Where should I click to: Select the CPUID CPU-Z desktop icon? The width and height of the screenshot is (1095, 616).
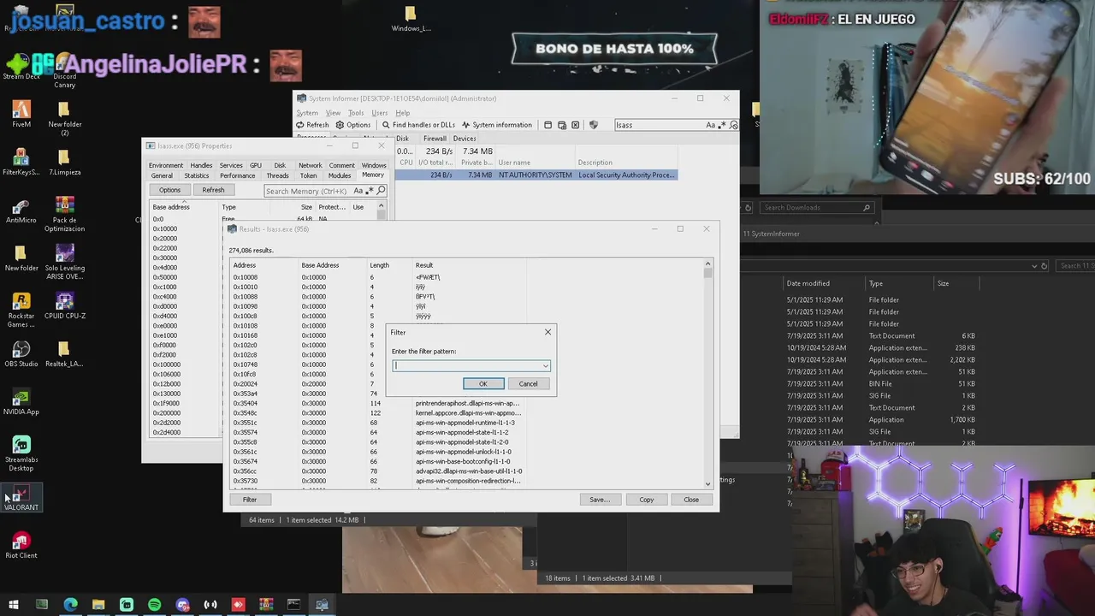[64, 306]
